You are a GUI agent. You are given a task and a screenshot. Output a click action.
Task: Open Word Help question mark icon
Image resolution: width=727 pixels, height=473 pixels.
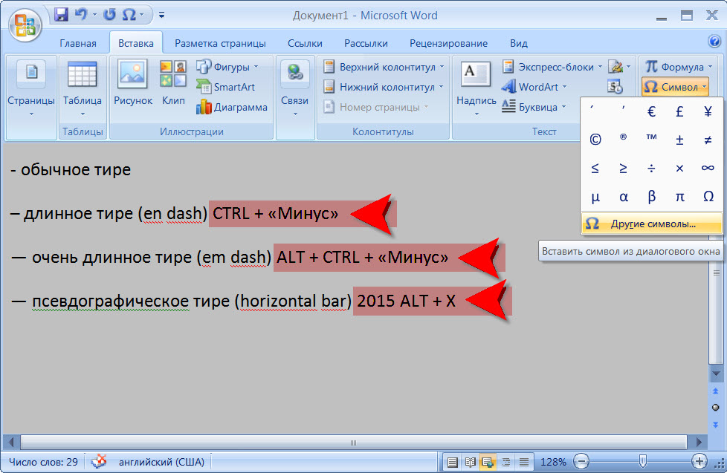coord(714,42)
